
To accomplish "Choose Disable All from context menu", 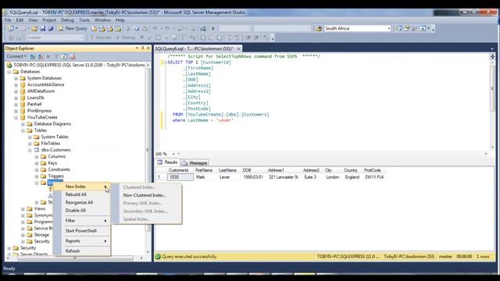I will (83, 210).
